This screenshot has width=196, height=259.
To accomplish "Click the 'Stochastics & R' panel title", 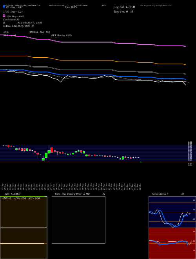I will click(160, 194).
